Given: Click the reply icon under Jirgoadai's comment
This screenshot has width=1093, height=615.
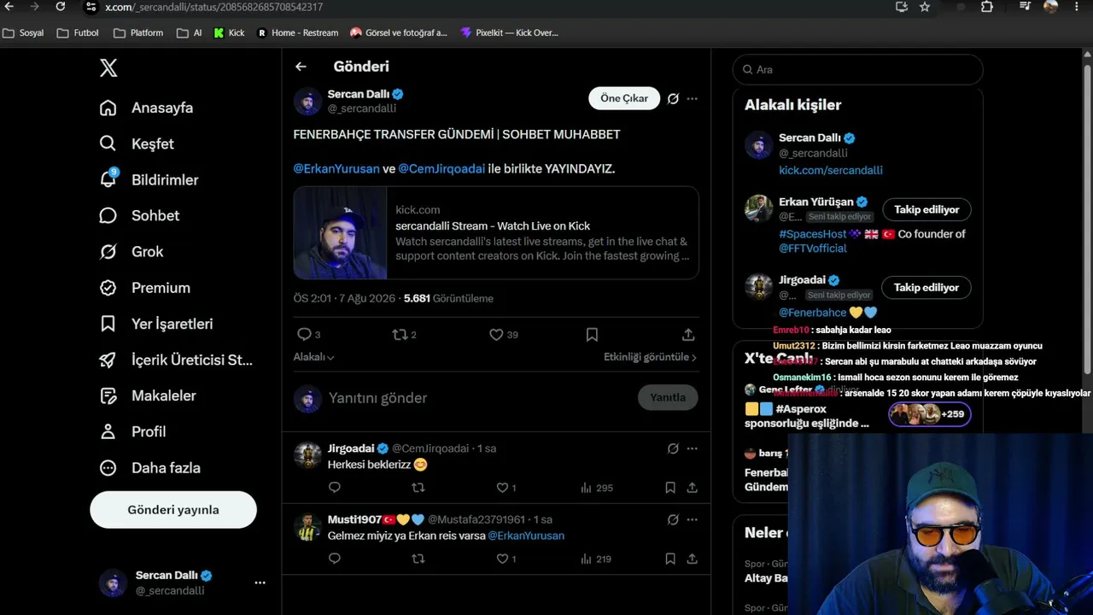Looking at the screenshot, I should [335, 488].
